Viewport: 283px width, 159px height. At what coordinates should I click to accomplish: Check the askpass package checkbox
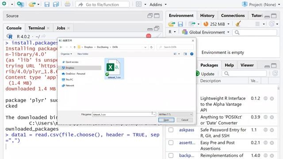coord(171,130)
